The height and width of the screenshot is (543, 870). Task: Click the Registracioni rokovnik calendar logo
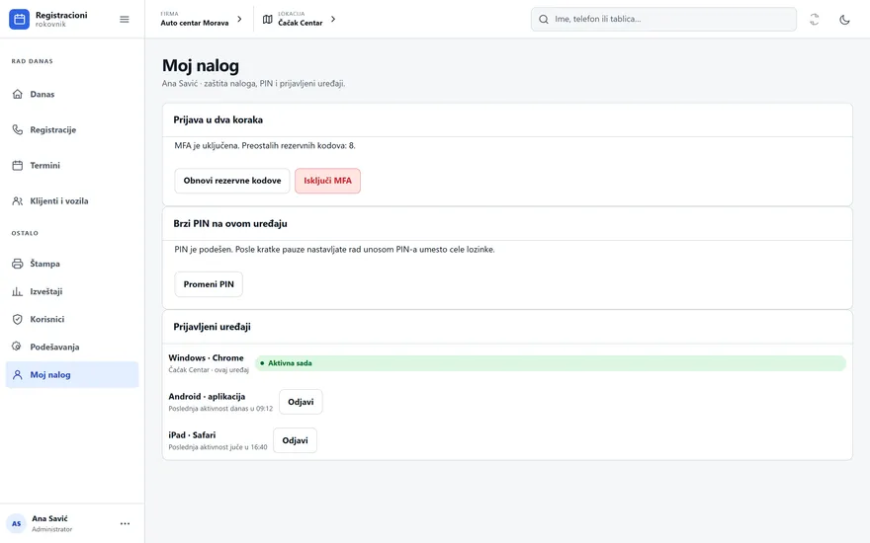(x=19, y=19)
